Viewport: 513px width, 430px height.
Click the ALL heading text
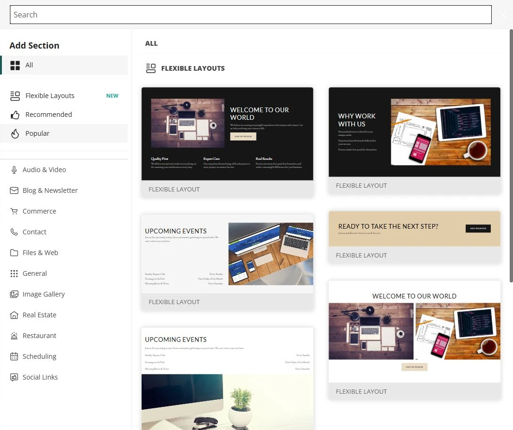(x=151, y=43)
